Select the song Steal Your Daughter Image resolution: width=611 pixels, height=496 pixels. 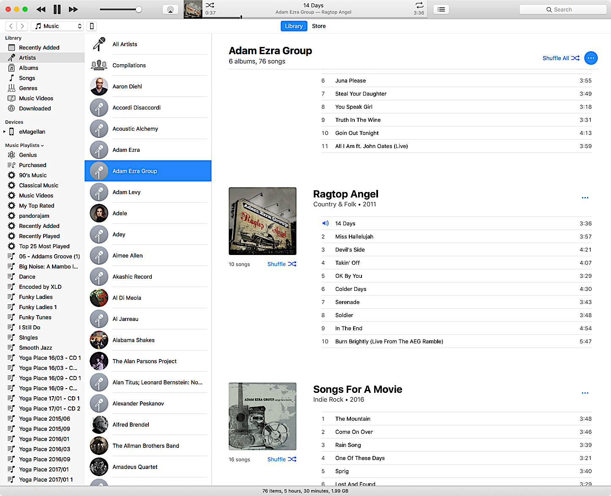click(457, 94)
